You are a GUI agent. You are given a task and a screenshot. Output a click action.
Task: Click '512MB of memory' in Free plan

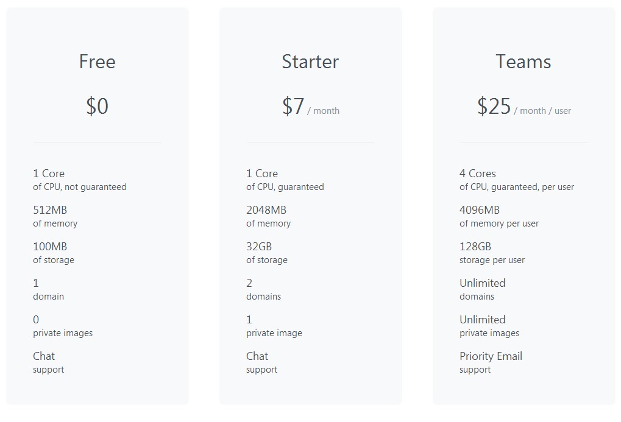55,216
